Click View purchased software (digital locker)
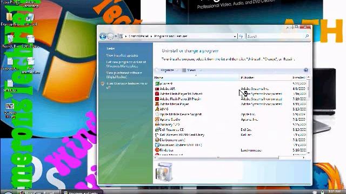Viewport: 346px width, 194px height. coord(124,75)
